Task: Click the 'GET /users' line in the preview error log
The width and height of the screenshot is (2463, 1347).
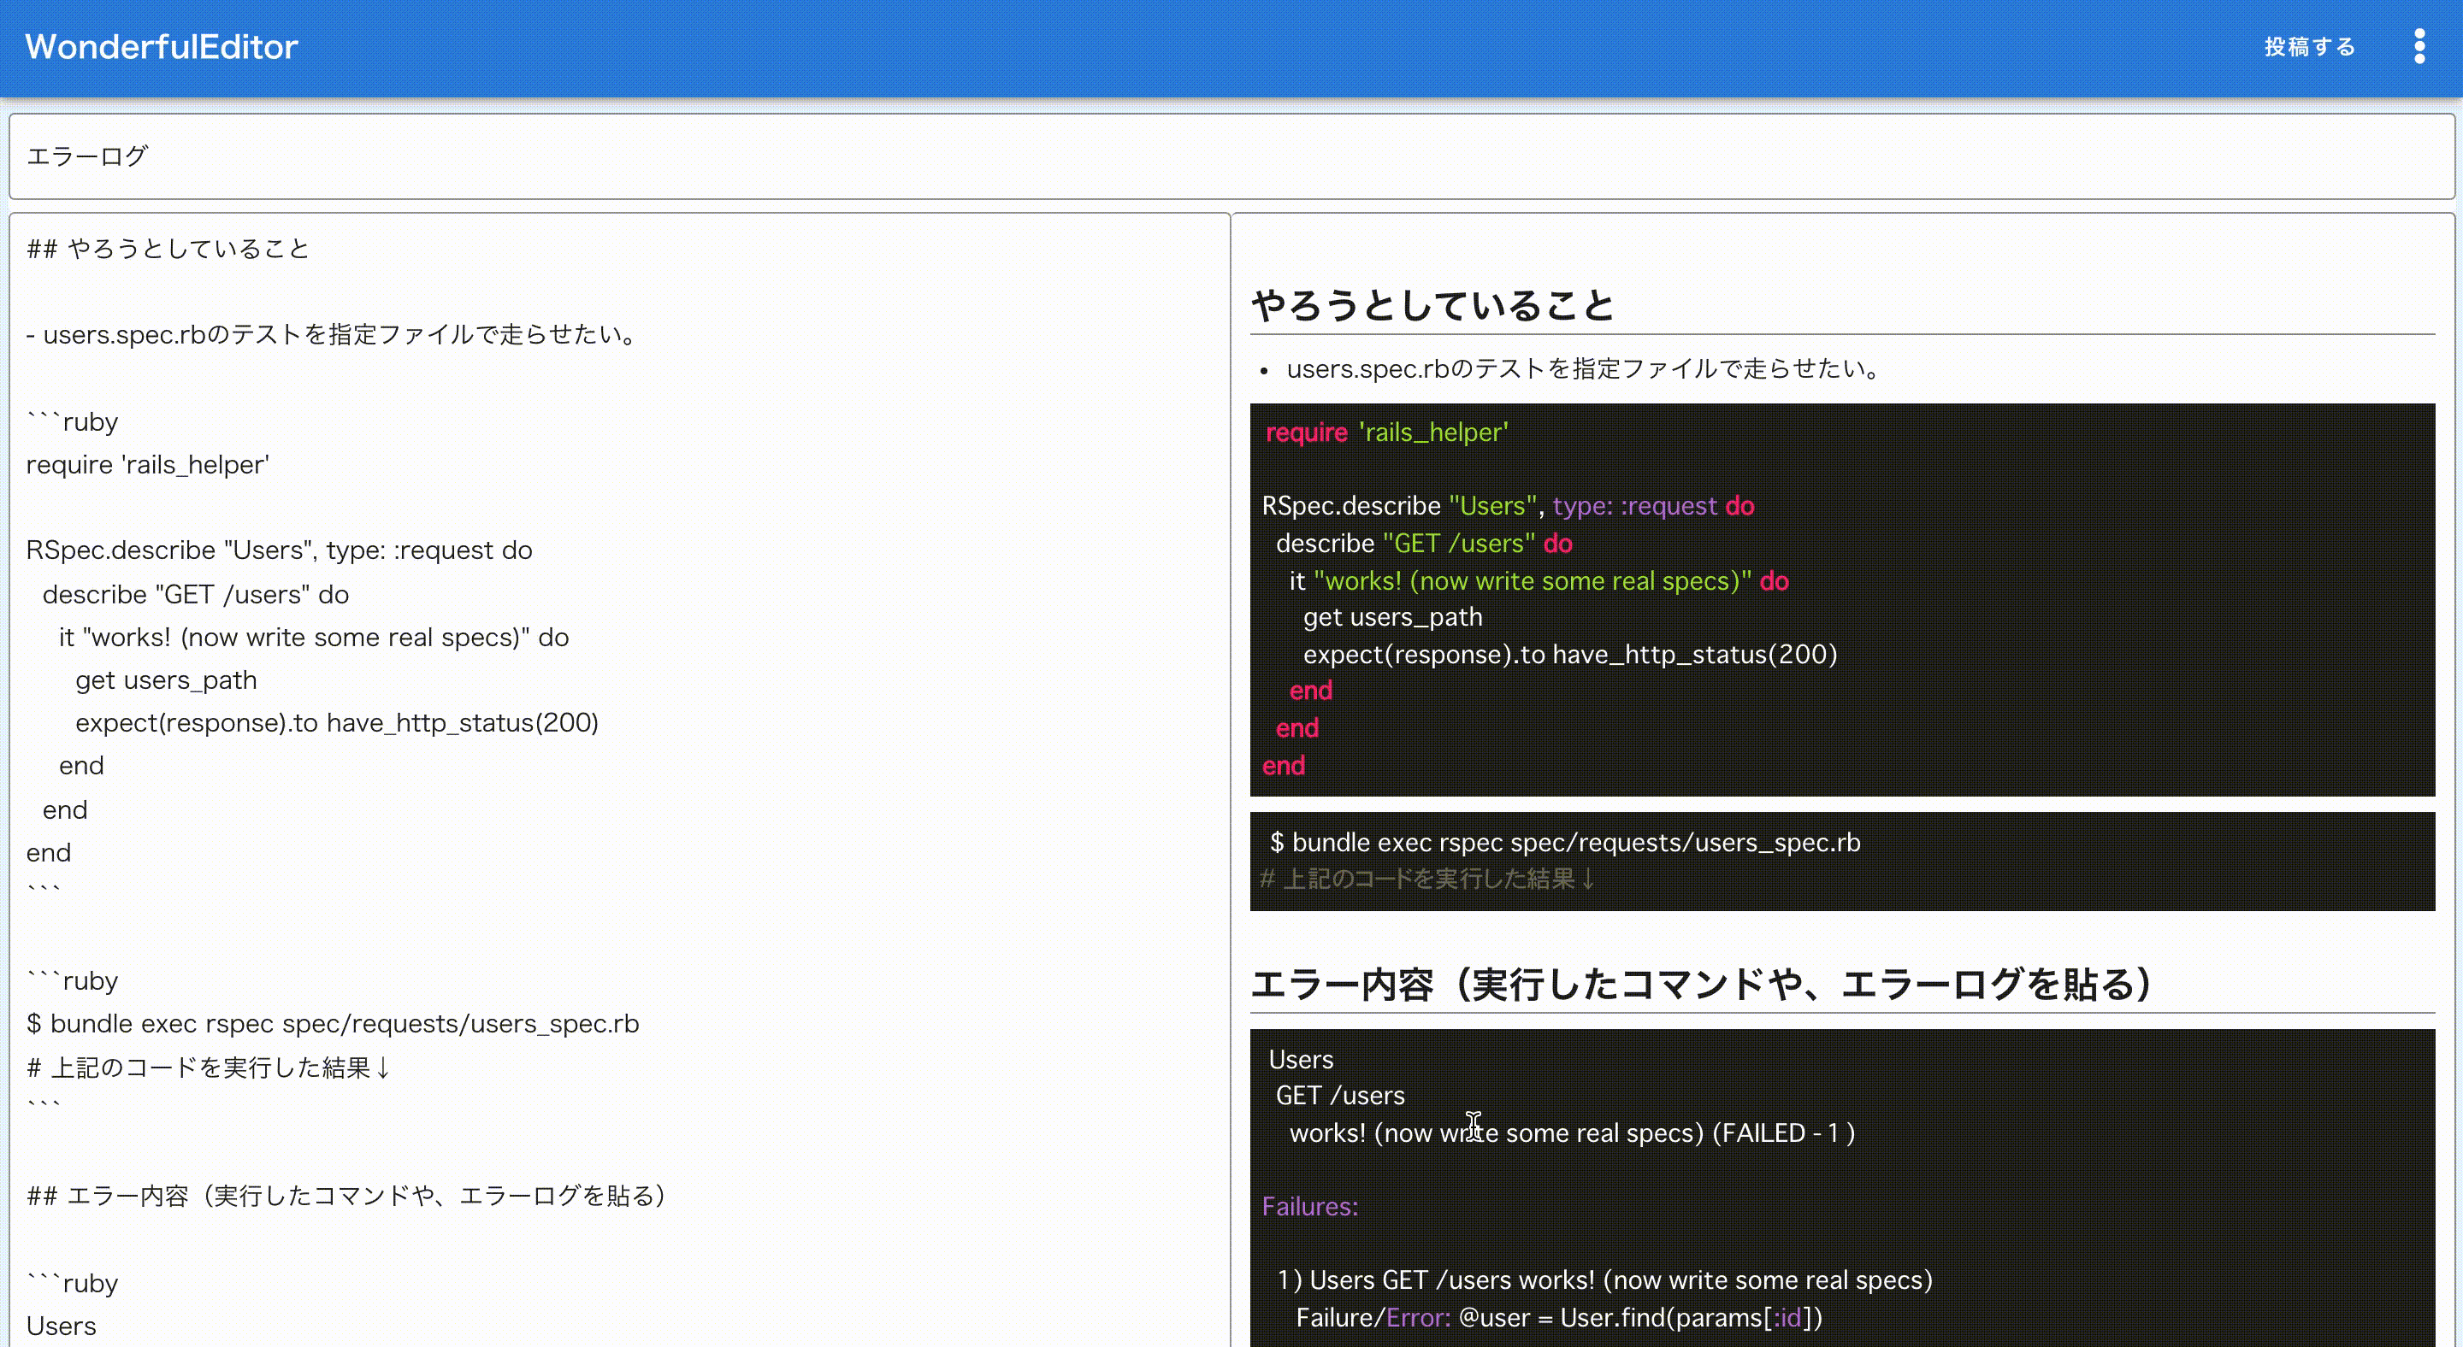Action: (1340, 1096)
